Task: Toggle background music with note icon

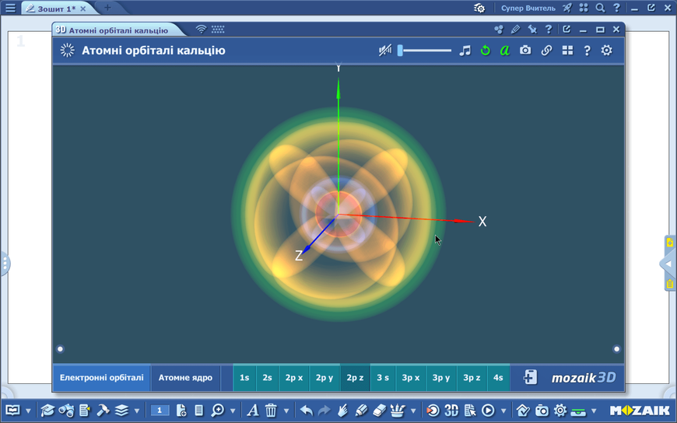Action: click(x=465, y=51)
